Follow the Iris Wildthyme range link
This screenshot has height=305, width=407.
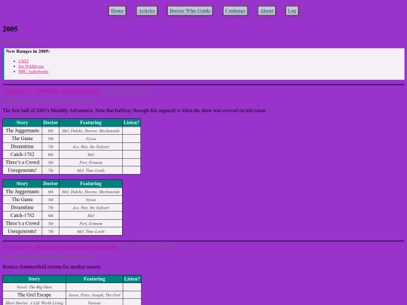tap(31, 66)
